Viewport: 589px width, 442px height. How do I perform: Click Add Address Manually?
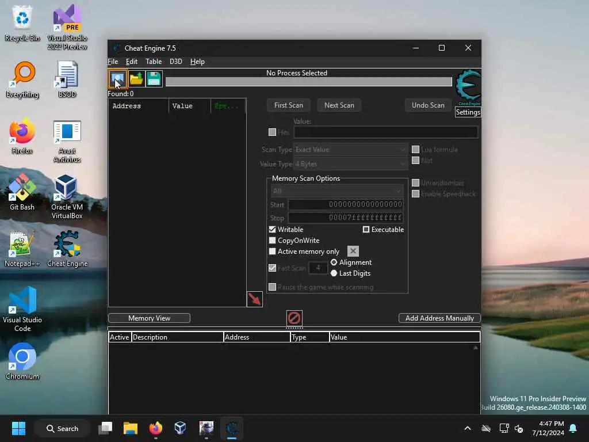tap(439, 318)
